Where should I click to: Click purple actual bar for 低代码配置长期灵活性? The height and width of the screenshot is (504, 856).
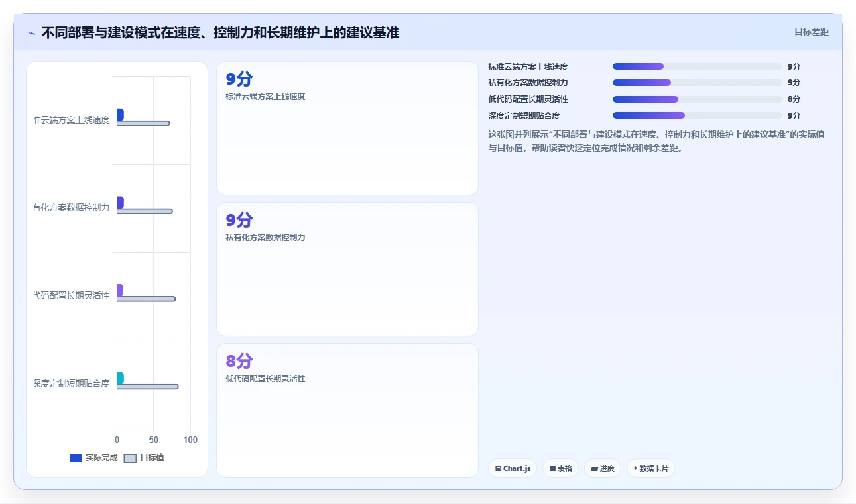click(120, 290)
